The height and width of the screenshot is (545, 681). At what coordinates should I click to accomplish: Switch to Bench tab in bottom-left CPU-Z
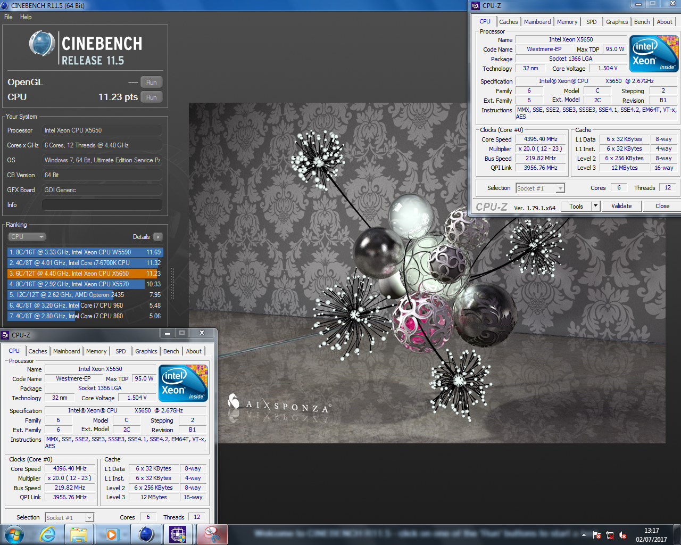171,351
